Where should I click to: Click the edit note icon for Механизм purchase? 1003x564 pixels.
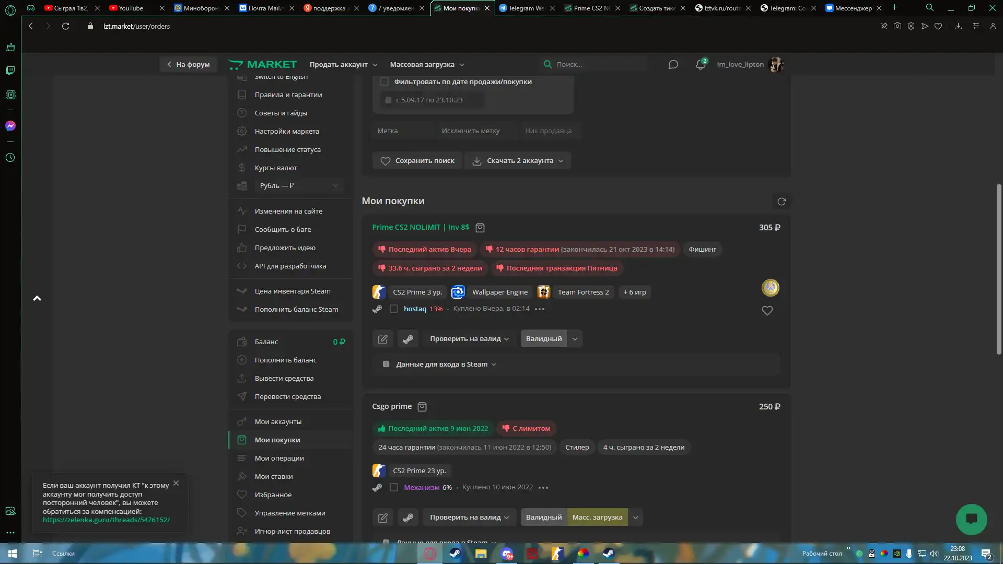383,518
